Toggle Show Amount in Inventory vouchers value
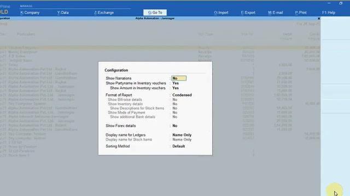 pyautogui.click(x=176, y=88)
